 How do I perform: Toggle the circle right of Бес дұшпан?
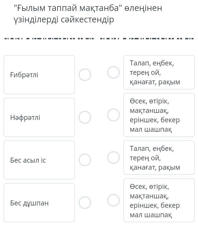tap(85, 202)
